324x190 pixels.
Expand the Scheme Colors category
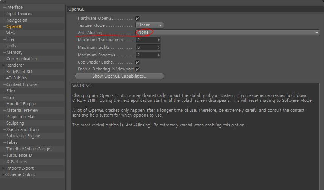tap(4, 174)
